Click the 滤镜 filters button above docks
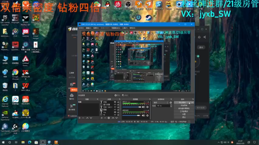 [125, 95]
